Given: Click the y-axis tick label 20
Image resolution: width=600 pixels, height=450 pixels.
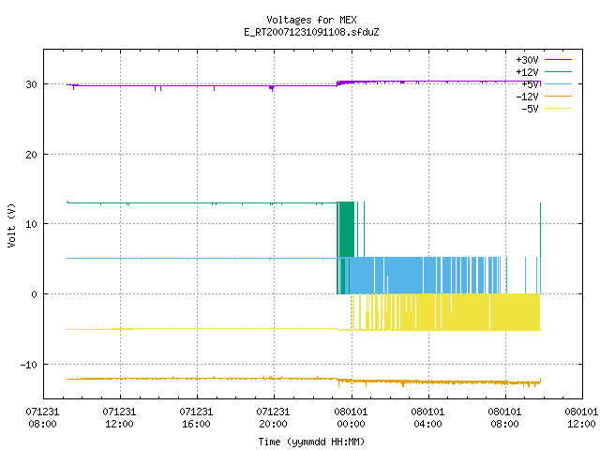Looking at the screenshot, I should 31,155.
